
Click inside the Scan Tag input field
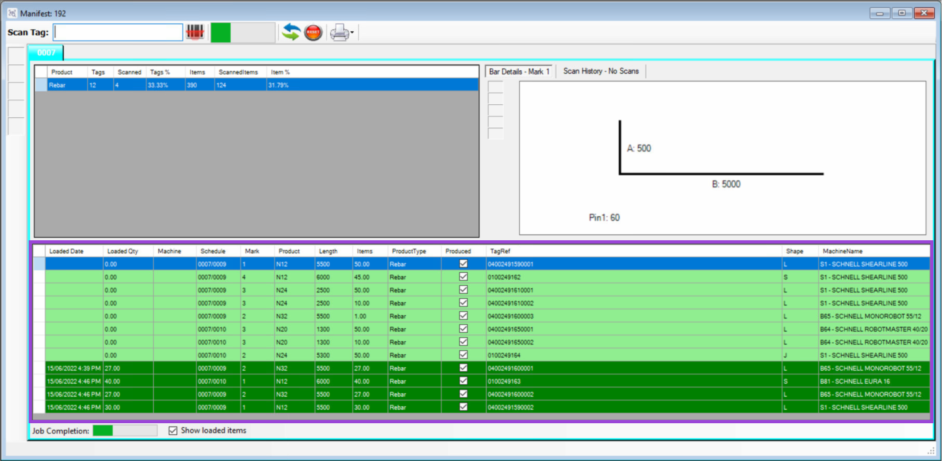click(x=117, y=31)
